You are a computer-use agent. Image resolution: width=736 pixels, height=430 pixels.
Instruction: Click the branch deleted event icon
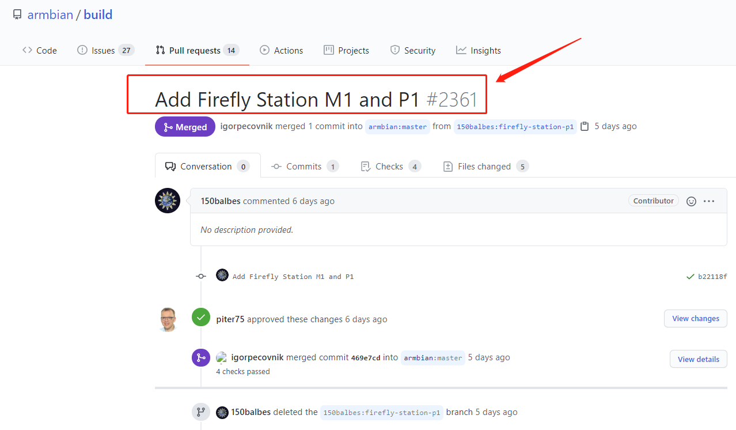[x=201, y=412]
